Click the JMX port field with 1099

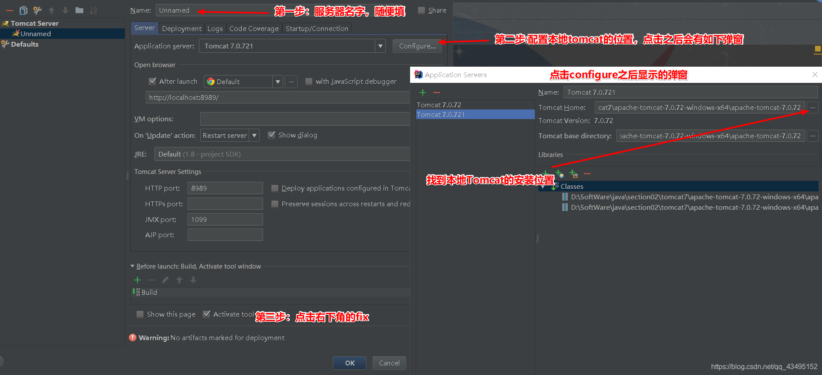point(225,219)
